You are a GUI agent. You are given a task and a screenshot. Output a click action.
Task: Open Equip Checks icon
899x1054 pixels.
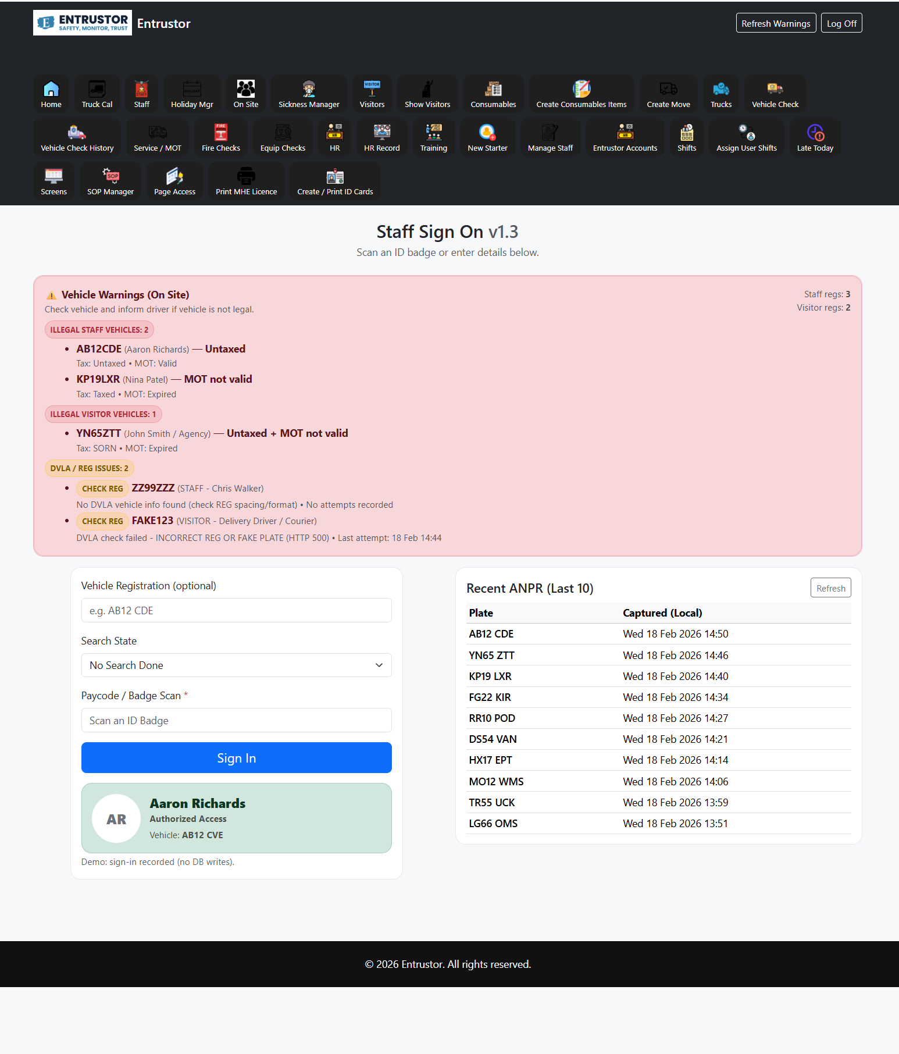pos(283,137)
